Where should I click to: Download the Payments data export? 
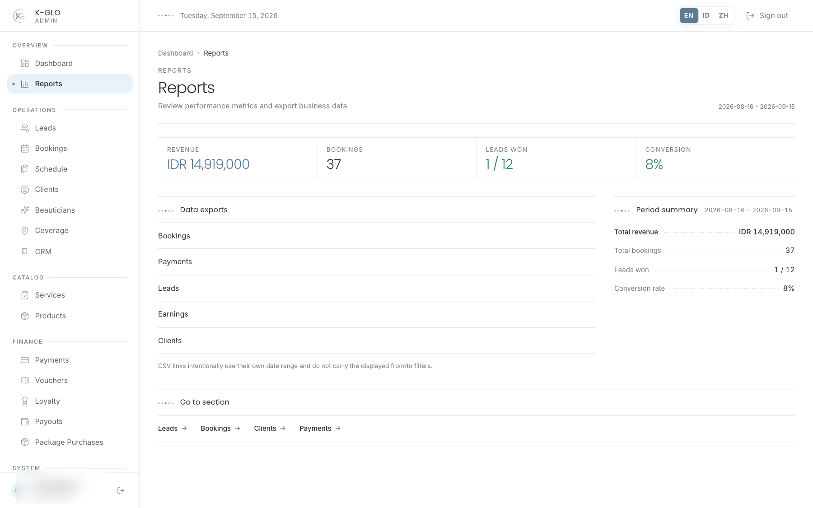(x=377, y=262)
